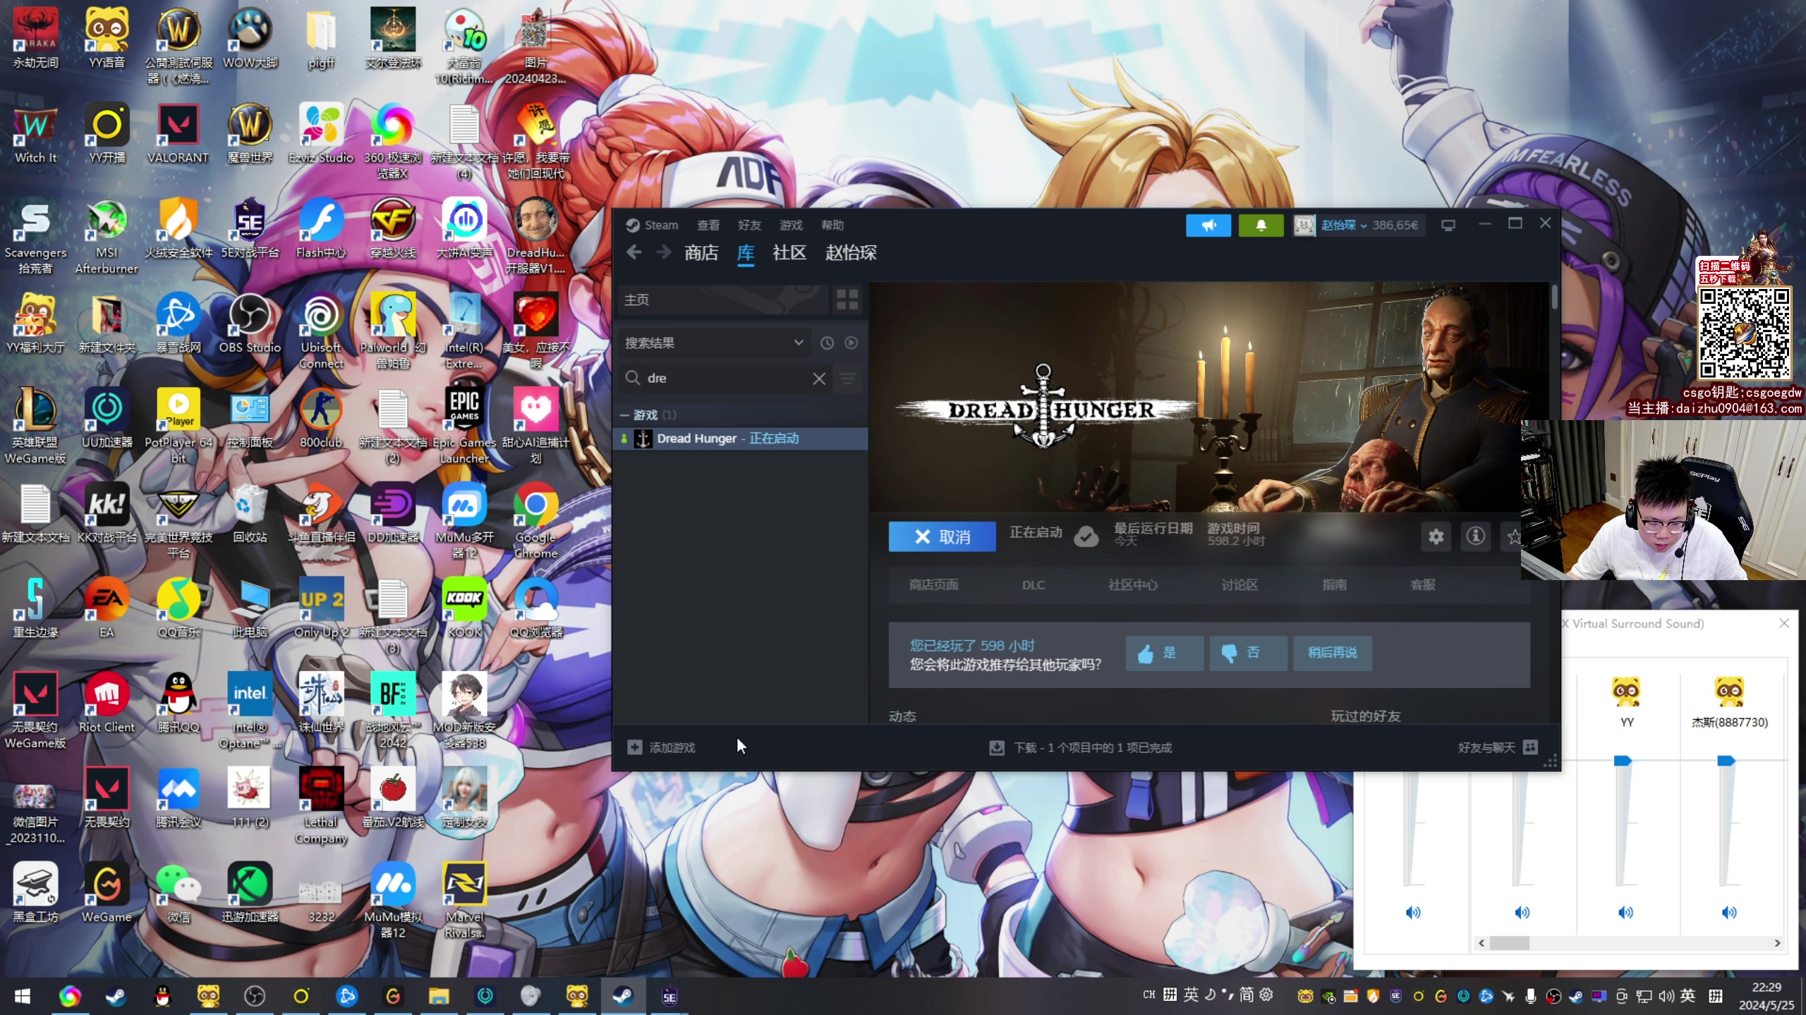The width and height of the screenshot is (1806, 1015).
Task: Click the 主页 library home field
Action: pyautogui.click(x=722, y=300)
